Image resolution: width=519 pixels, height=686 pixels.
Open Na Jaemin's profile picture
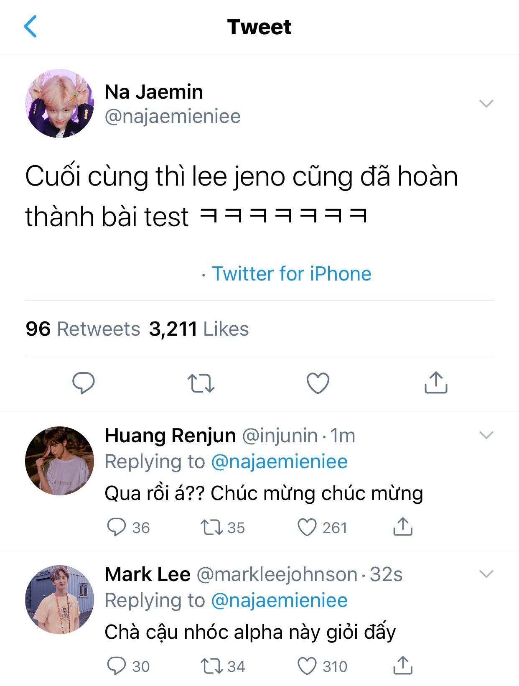click(59, 103)
